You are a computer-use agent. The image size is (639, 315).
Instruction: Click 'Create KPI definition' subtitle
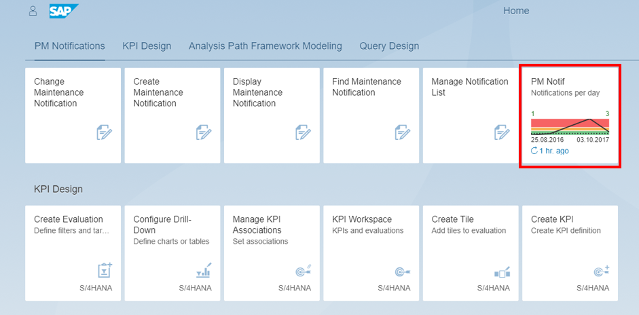566,231
